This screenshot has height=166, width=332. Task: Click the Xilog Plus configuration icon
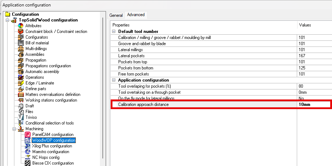tap(28, 146)
